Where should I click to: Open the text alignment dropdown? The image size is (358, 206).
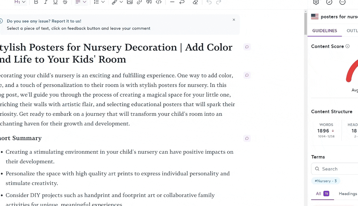[81, 2]
